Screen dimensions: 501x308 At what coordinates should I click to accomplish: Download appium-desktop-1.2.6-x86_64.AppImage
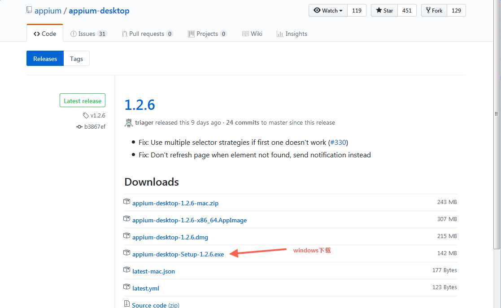(x=189, y=220)
